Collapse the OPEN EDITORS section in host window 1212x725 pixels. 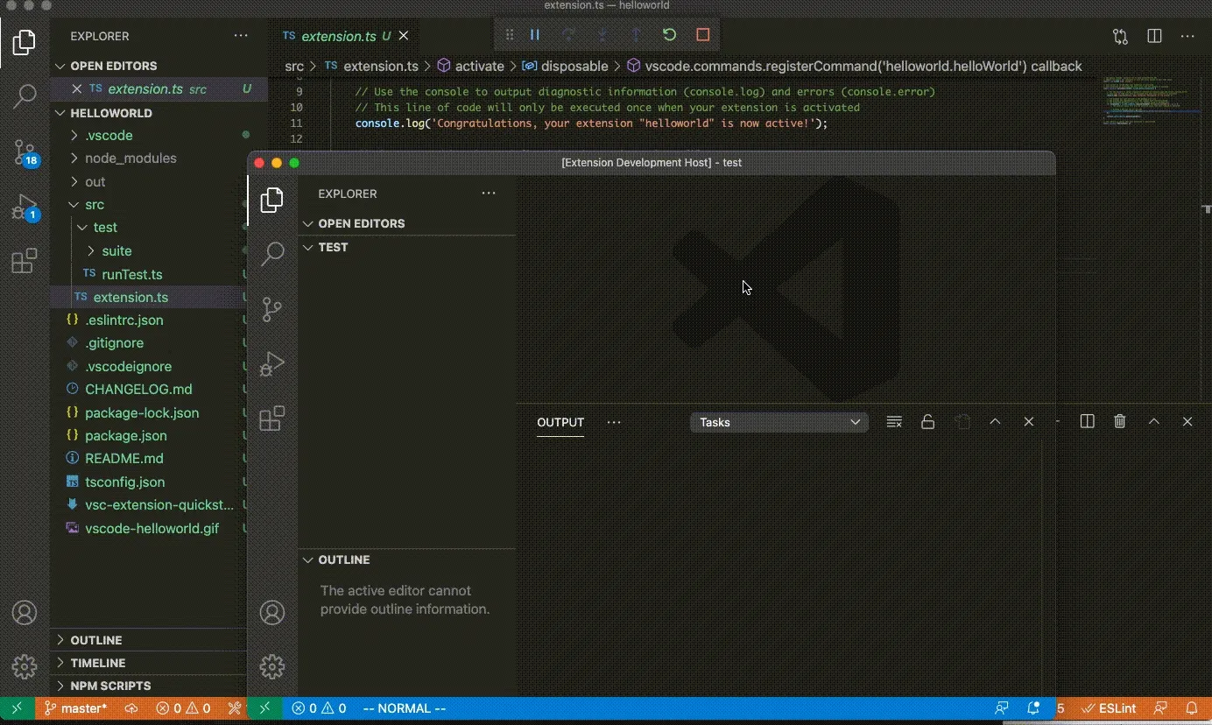click(x=361, y=223)
